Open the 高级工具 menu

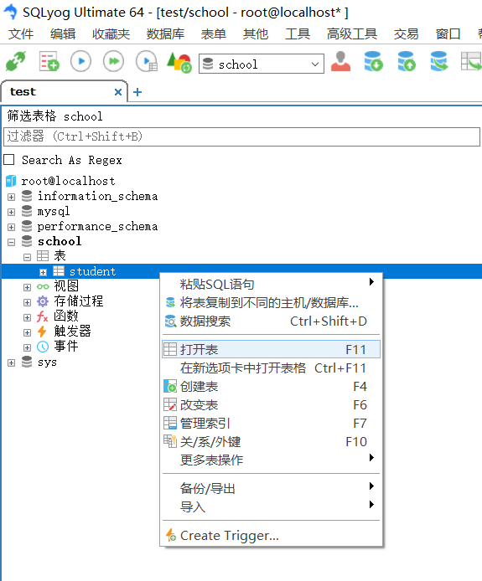tap(352, 34)
